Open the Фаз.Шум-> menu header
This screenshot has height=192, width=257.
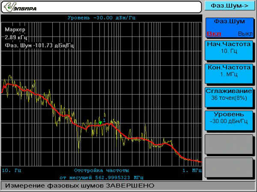tap(230, 6)
